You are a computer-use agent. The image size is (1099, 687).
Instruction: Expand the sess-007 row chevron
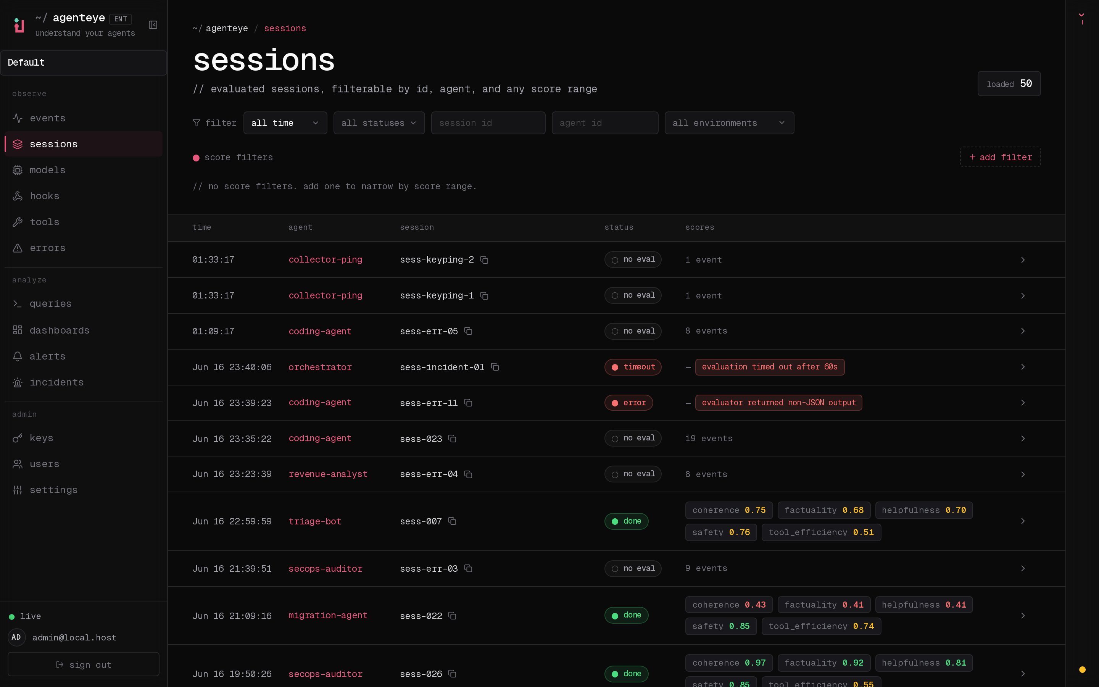click(x=1023, y=521)
